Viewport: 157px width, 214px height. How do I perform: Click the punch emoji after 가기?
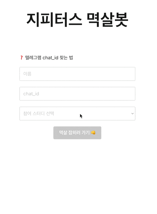(93, 132)
